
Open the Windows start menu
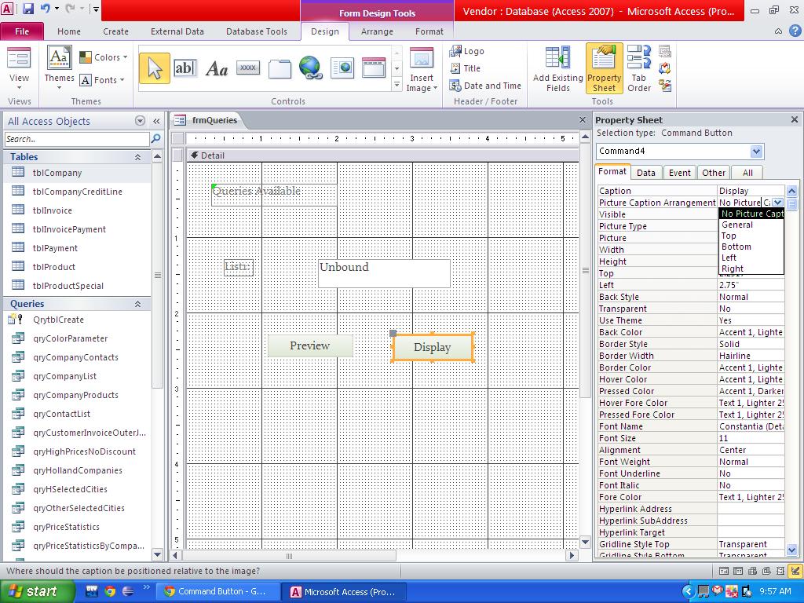(37, 591)
